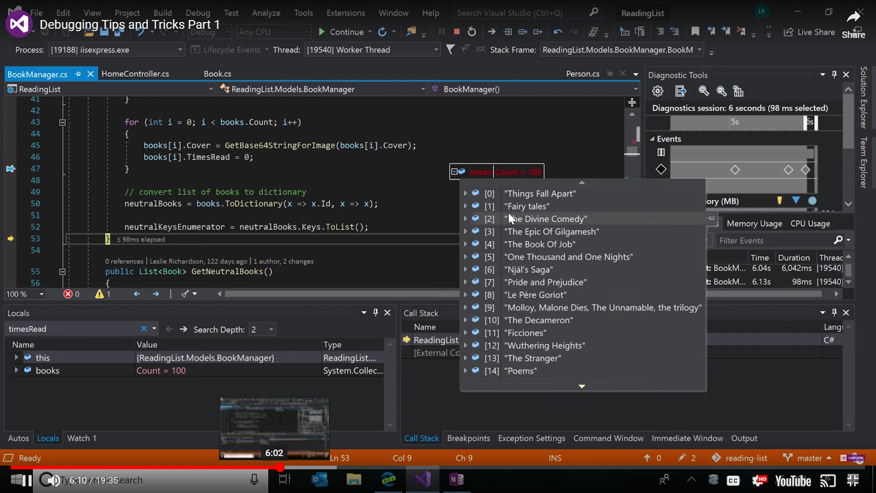
Task: Expand DataTip item "Things Fall Apart"
Action: (465, 193)
